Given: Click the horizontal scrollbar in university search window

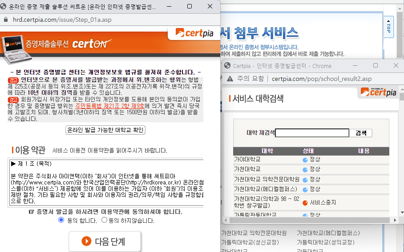Looking at the screenshot, I should (309, 220).
